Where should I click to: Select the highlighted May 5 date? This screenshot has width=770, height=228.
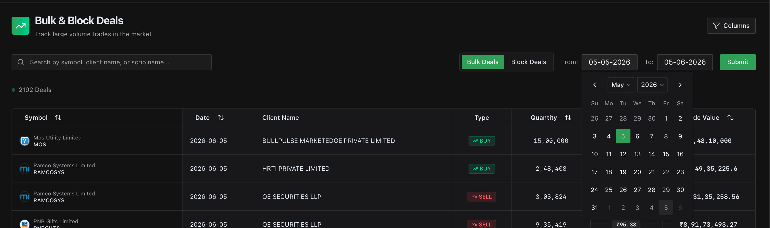tap(623, 136)
